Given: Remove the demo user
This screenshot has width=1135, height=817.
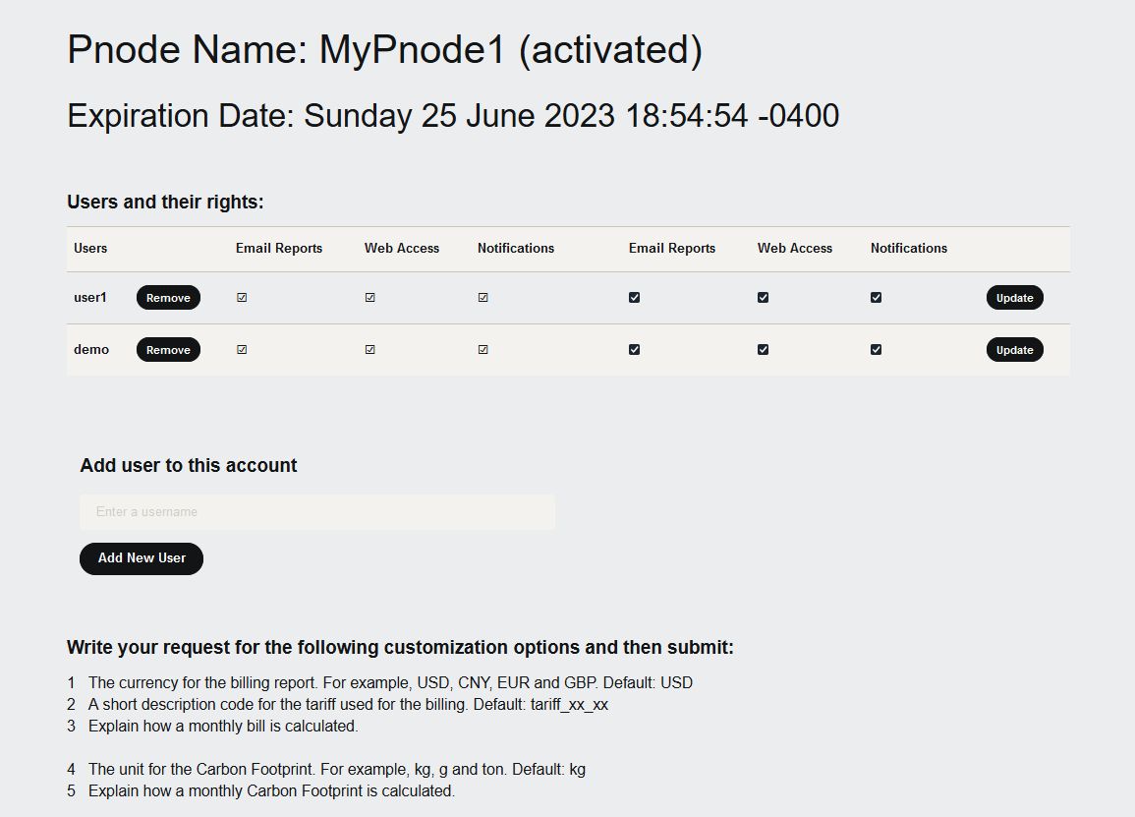Looking at the screenshot, I should pos(168,350).
